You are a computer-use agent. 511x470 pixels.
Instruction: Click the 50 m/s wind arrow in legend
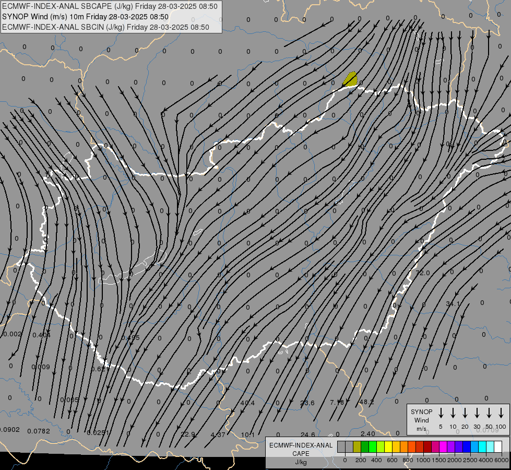[x=489, y=413]
